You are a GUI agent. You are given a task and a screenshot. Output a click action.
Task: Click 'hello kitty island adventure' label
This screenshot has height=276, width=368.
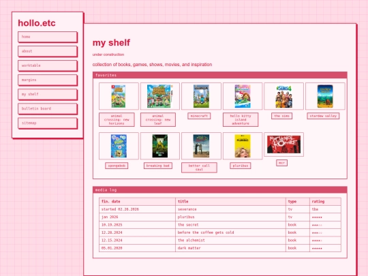click(x=241, y=120)
